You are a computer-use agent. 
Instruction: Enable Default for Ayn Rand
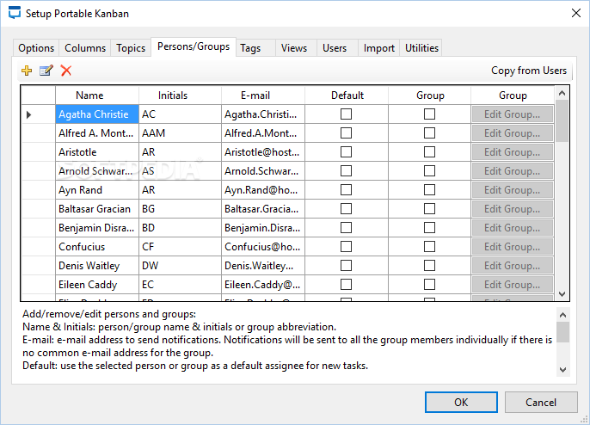click(x=346, y=190)
